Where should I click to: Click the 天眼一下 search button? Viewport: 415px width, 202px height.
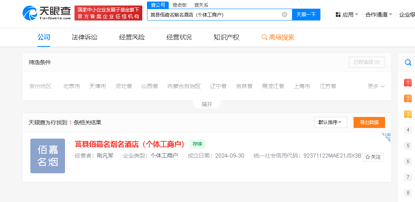pos(306,15)
